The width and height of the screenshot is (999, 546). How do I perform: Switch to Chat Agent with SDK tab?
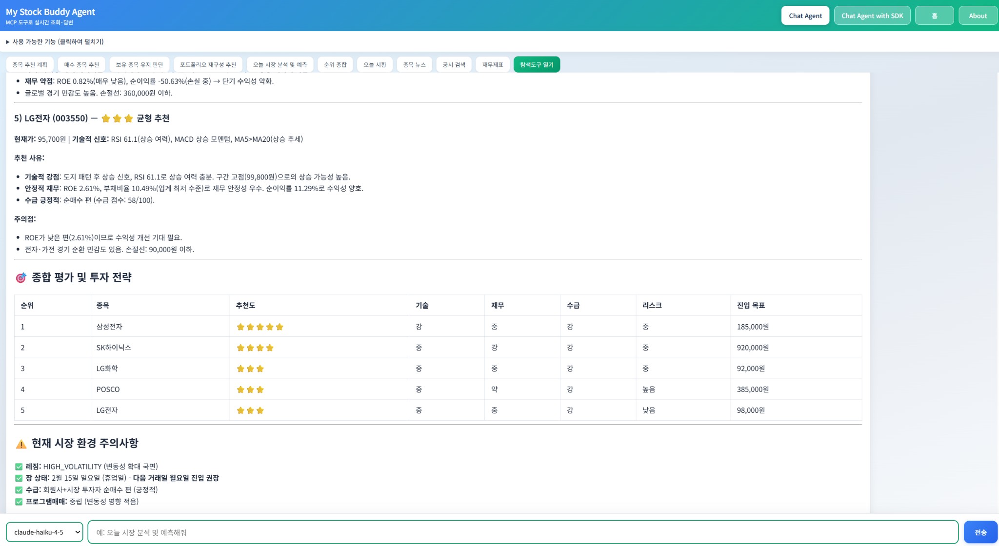pos(872,16)
